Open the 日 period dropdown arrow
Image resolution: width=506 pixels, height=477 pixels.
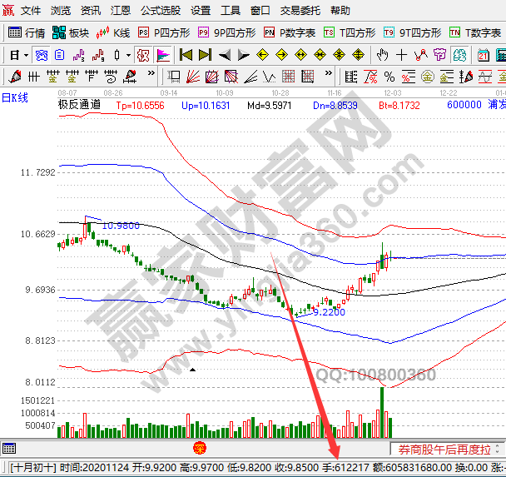click(x=26, y=55)
